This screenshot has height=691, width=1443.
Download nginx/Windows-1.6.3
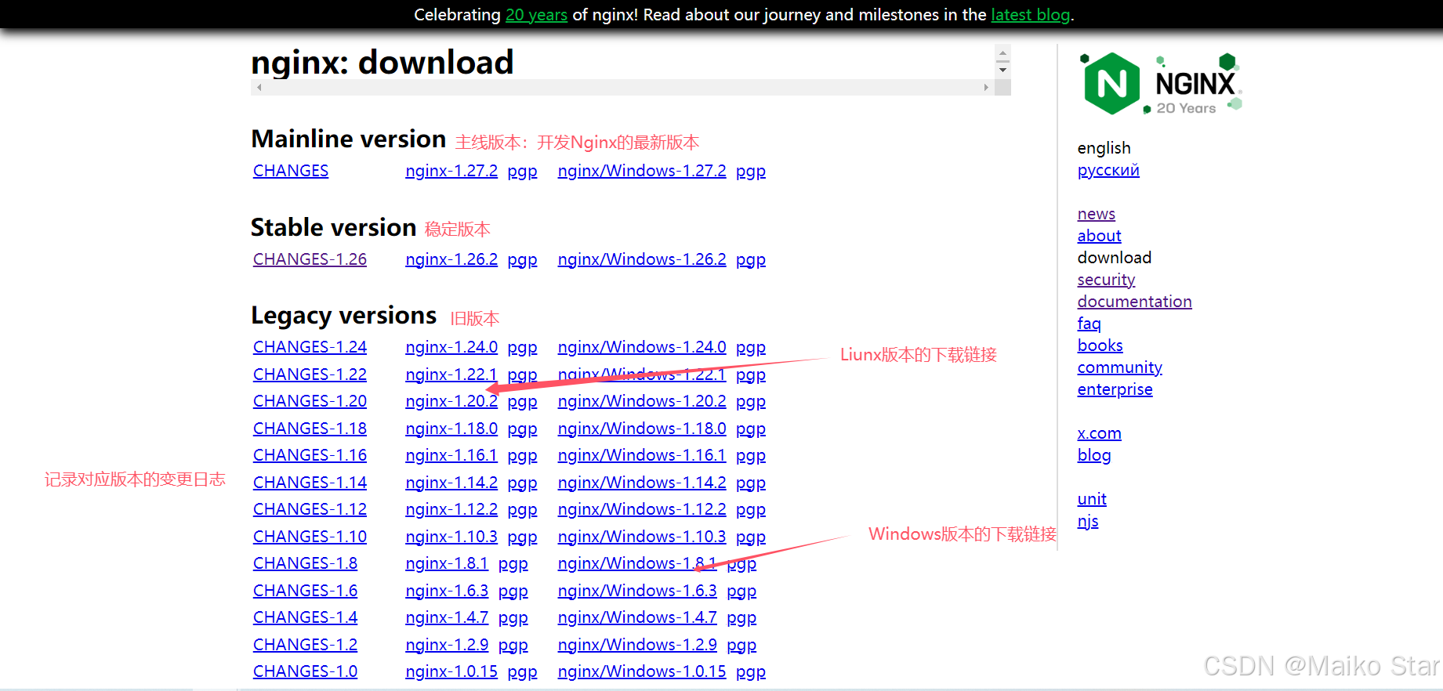click(x=637, y=591)
